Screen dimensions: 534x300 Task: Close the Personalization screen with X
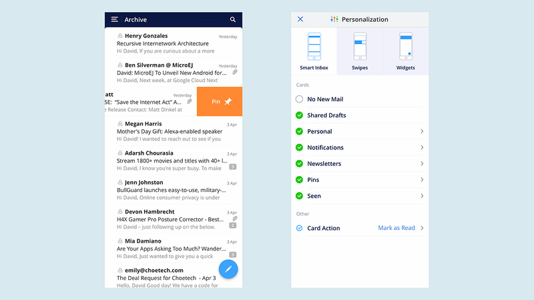coord(300,19)
